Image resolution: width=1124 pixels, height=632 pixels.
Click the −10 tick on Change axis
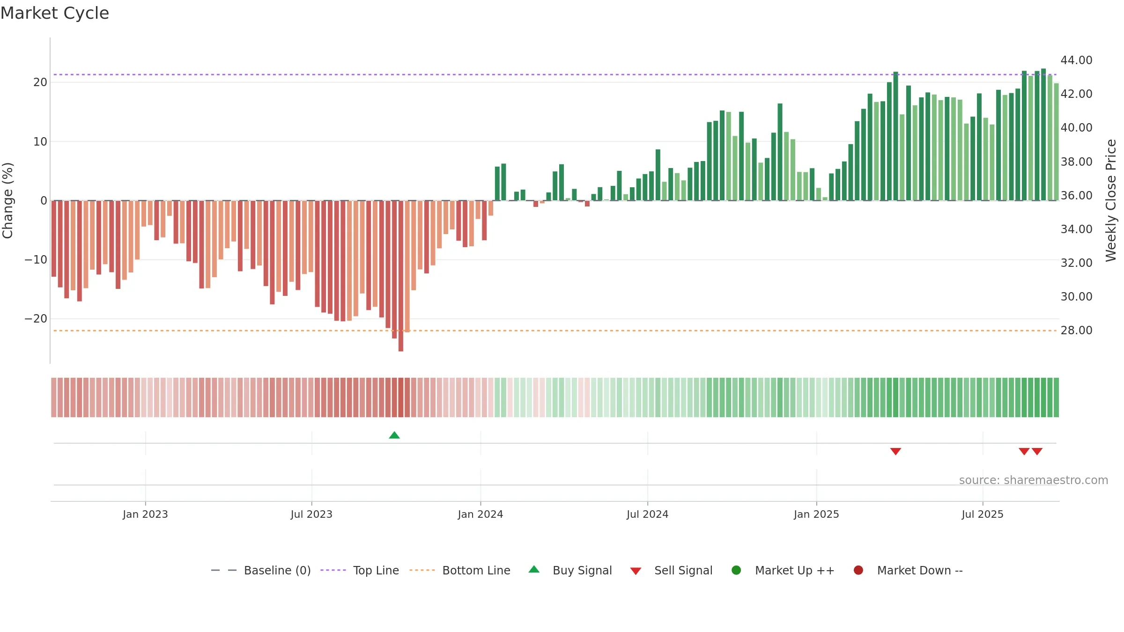click(x=36, y=260)
